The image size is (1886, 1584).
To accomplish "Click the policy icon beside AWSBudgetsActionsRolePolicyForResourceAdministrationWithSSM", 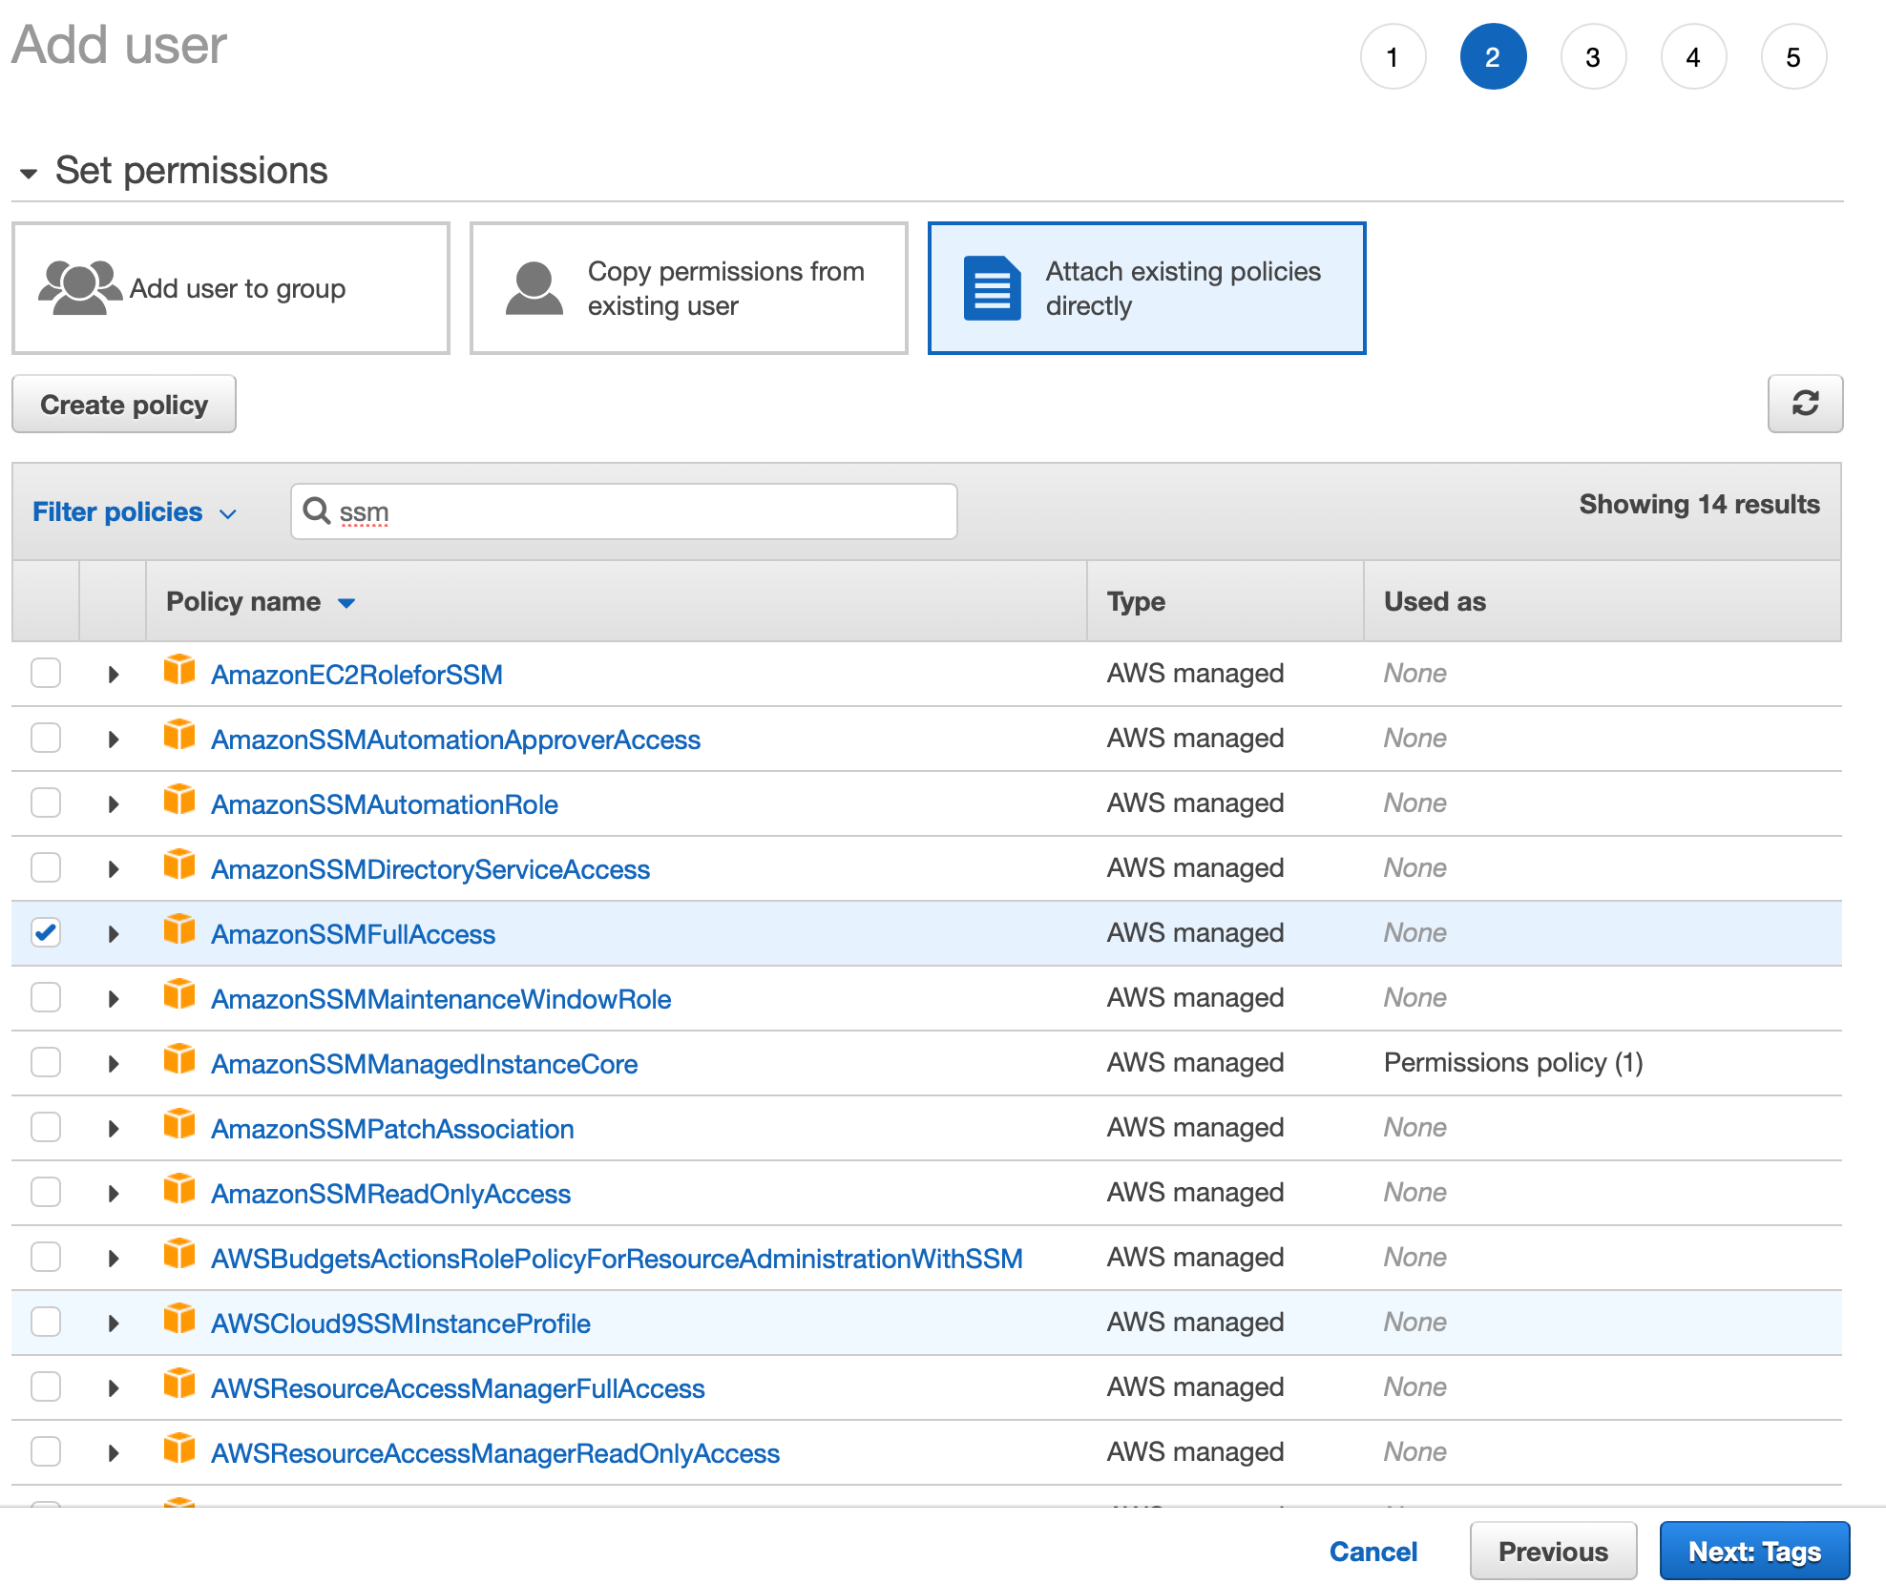I will [x=179, y=1254].
